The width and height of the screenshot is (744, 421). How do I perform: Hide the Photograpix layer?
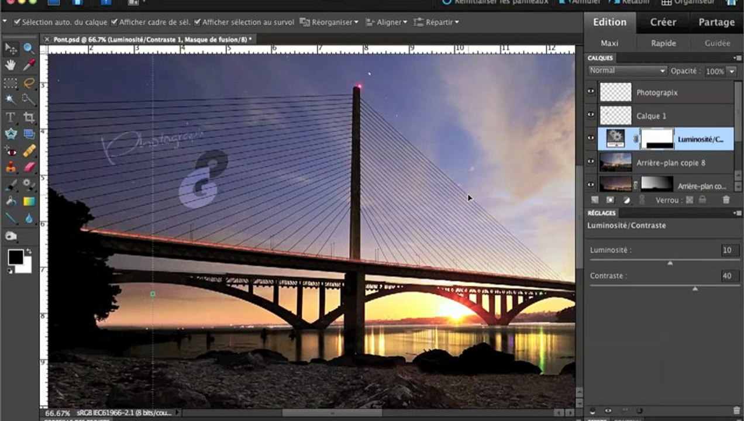click(x=591, y=92)
